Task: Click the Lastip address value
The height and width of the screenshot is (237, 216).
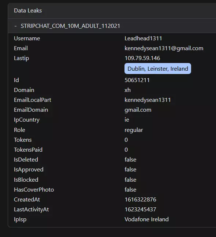Action: (142, 58)
